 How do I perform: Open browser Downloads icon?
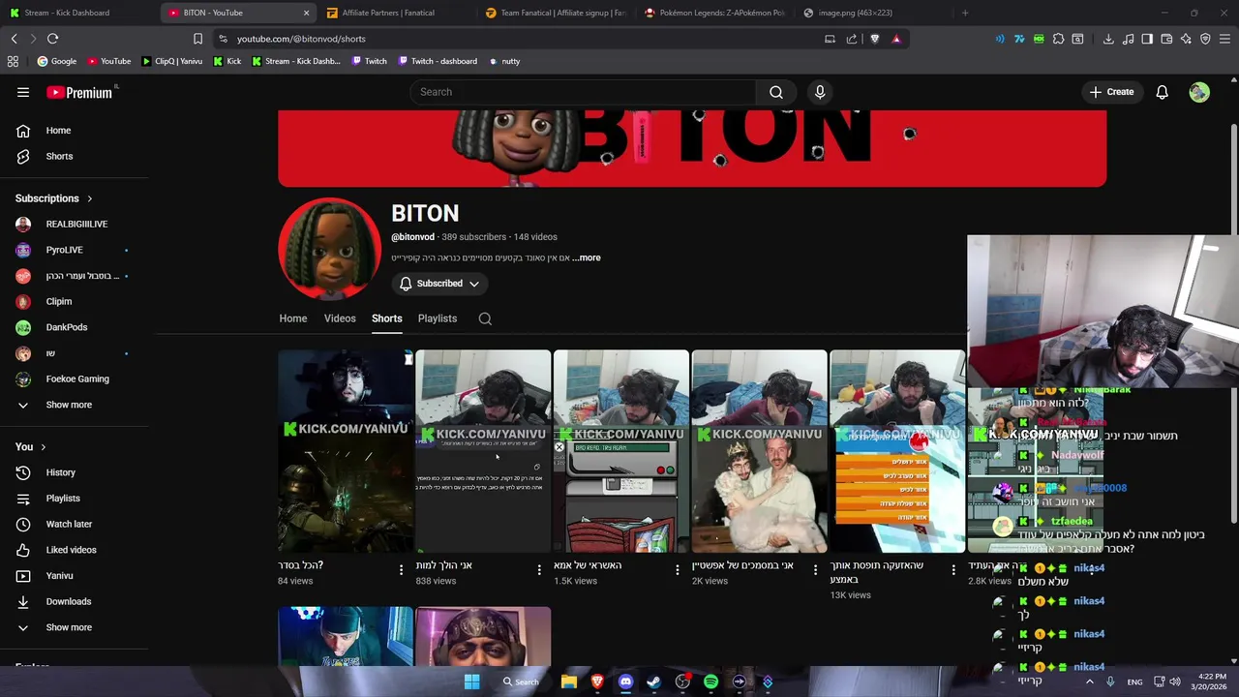1108,39
